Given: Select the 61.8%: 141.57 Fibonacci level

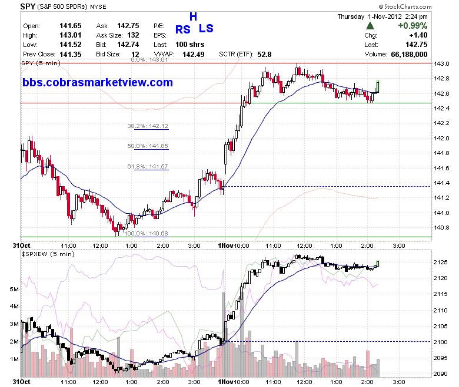Looking at the screenshot, I should 148,166.
